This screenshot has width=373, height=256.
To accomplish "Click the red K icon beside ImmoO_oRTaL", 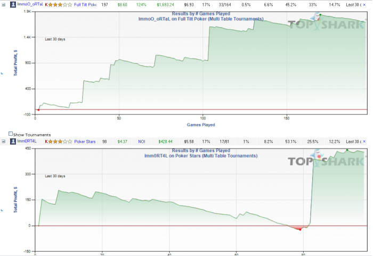I will point(46,5).
